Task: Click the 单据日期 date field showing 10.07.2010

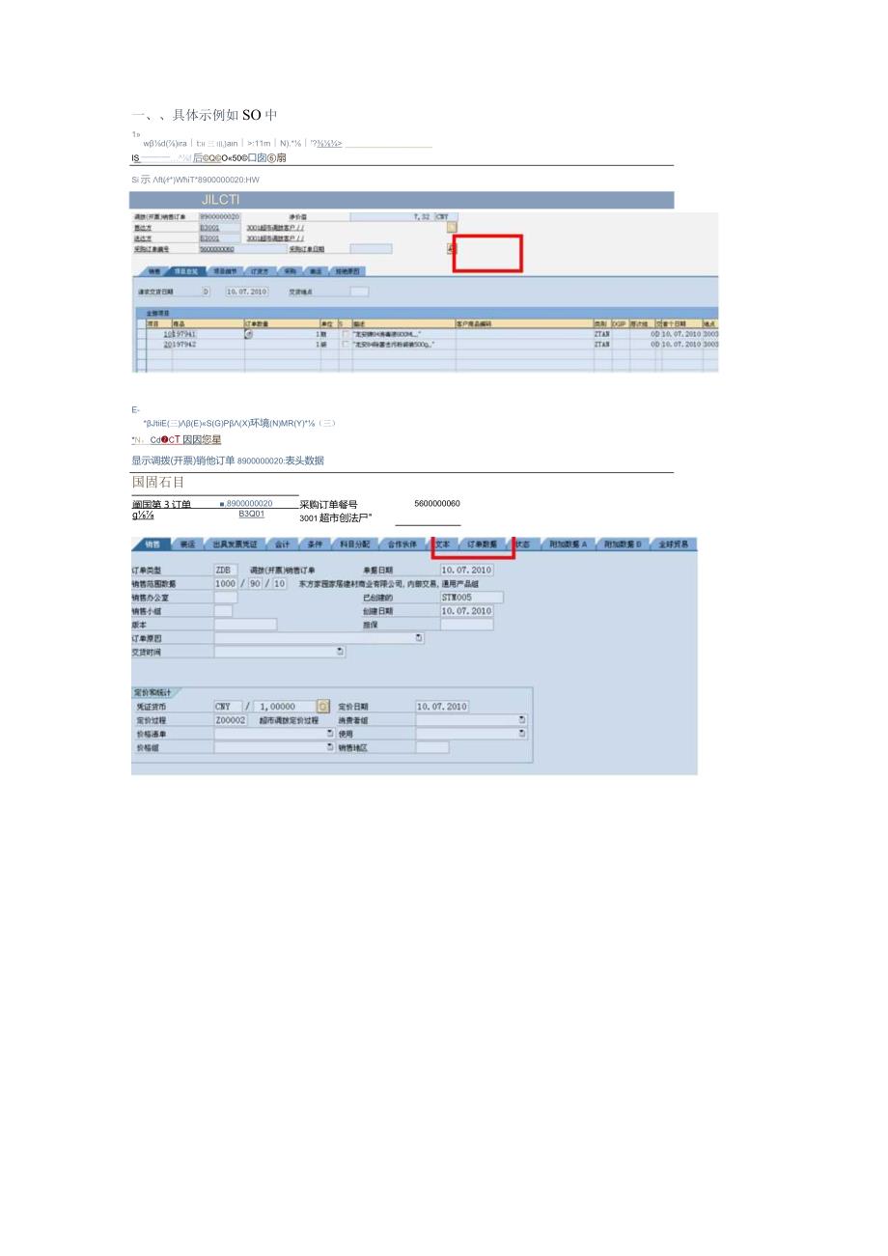Action: click(466, 569)
